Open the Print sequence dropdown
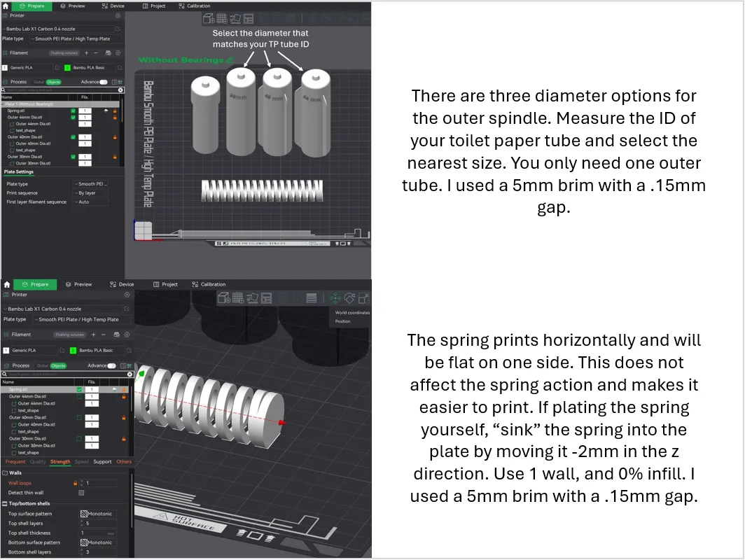Viewport: 745px width, 560px height. tap(90, 193)
